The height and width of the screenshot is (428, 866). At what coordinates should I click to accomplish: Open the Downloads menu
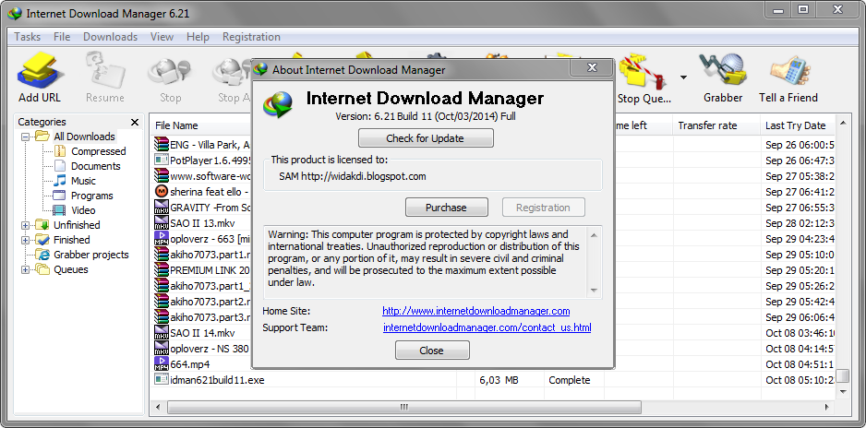click(x=110, y=37)
